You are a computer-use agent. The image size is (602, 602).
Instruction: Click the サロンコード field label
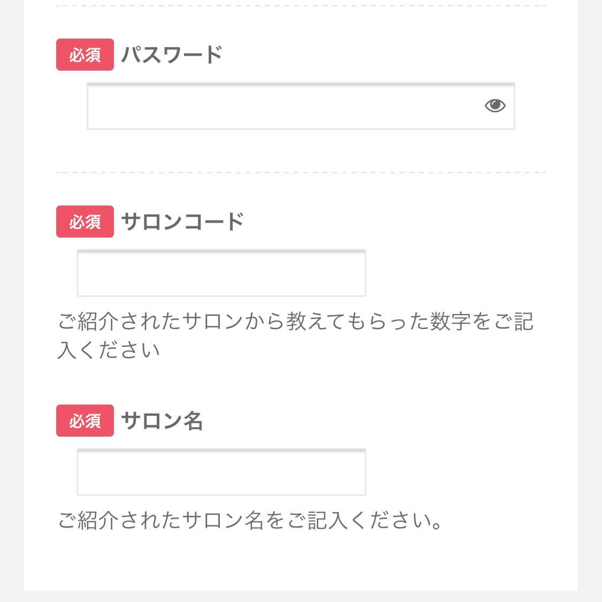pos(182,222)
